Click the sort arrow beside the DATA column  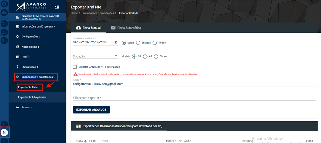pos(85,141)
